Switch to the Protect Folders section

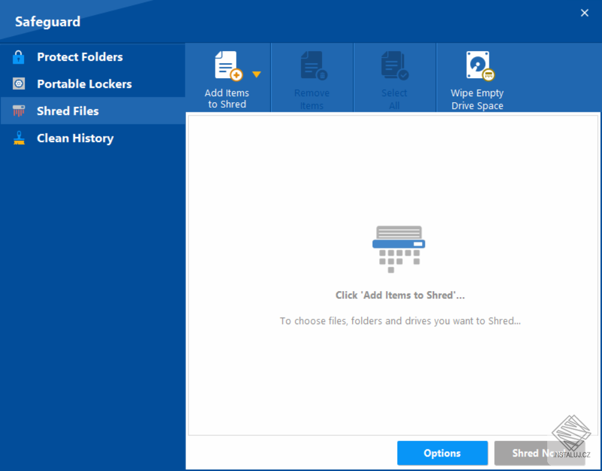point(80,57)
